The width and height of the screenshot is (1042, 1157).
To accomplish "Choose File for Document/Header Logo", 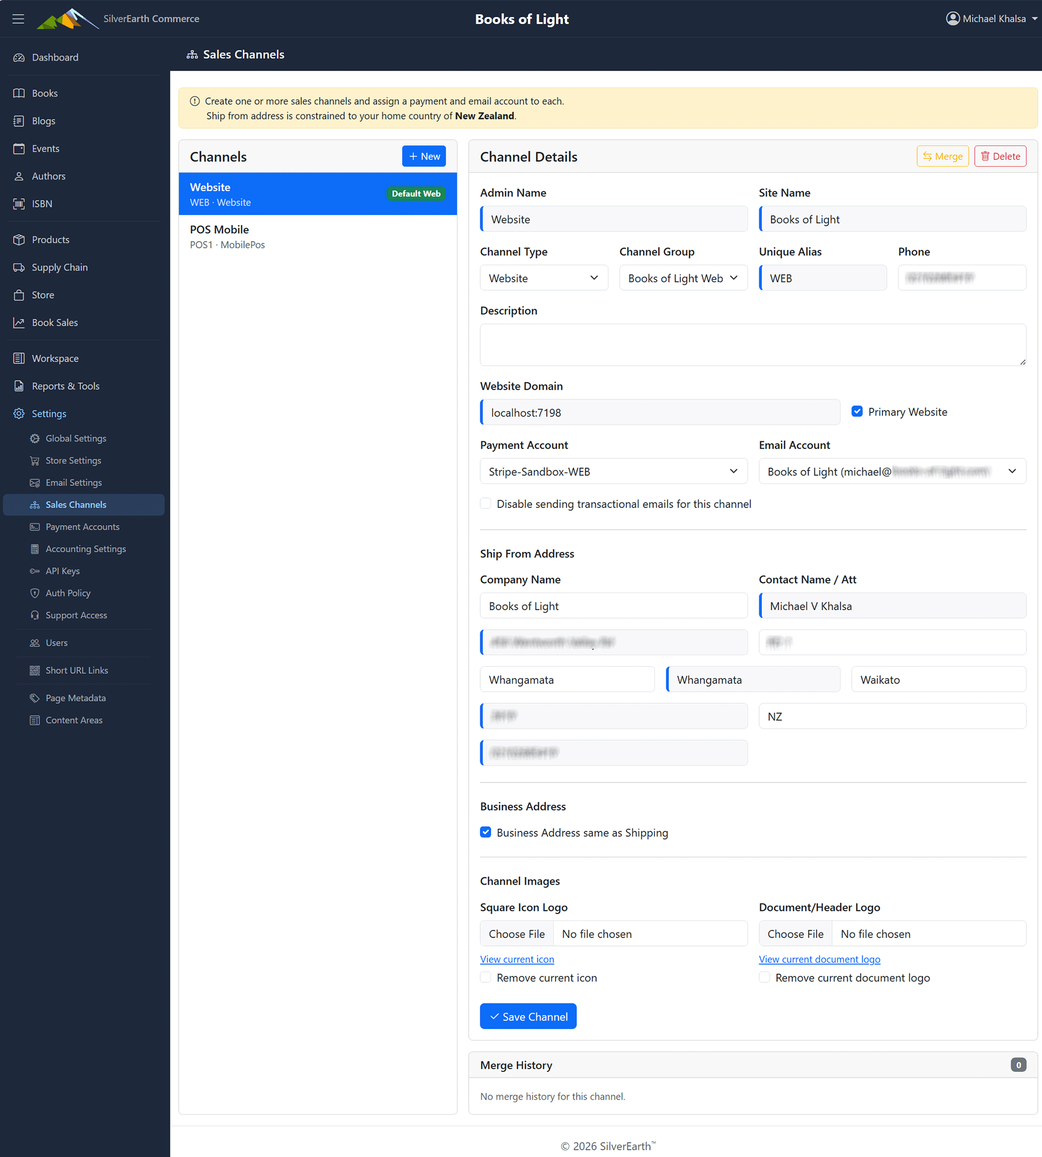I will pos(795,934).
